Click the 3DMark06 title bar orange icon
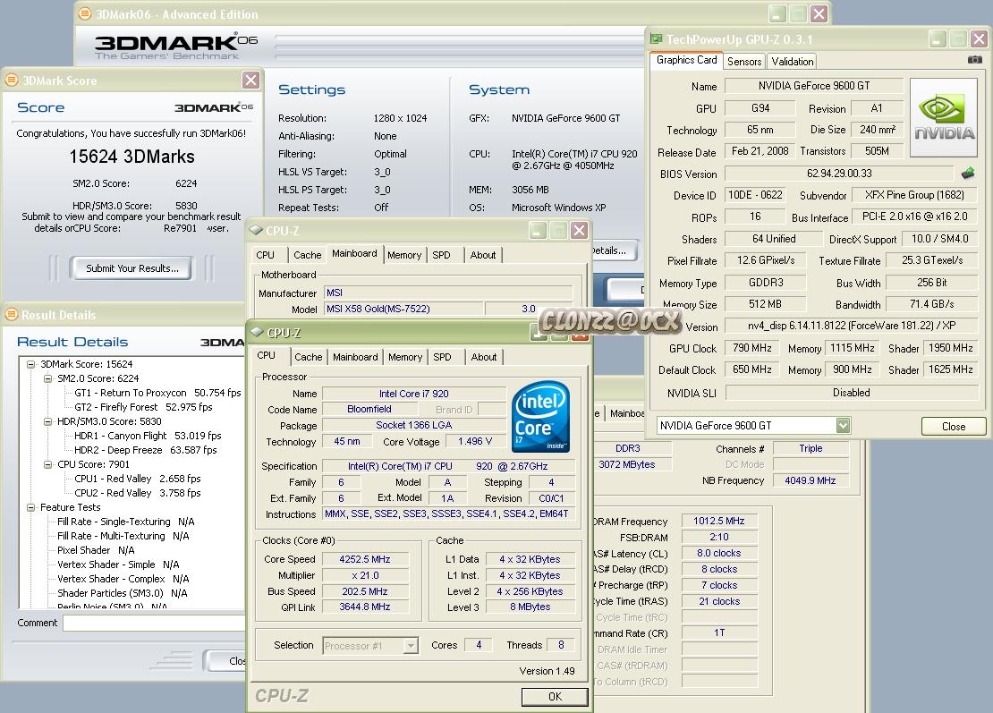Viewport: 993px width, 713px height. tap(84, 13)
